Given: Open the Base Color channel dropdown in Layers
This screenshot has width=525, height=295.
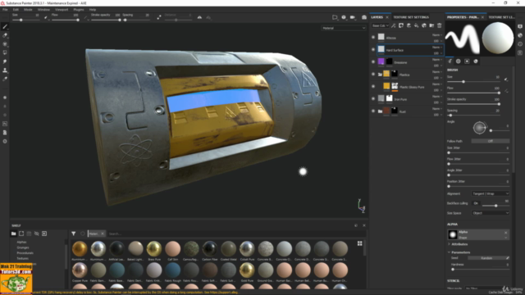Looking at the screenshot, I should pos(381,25).
